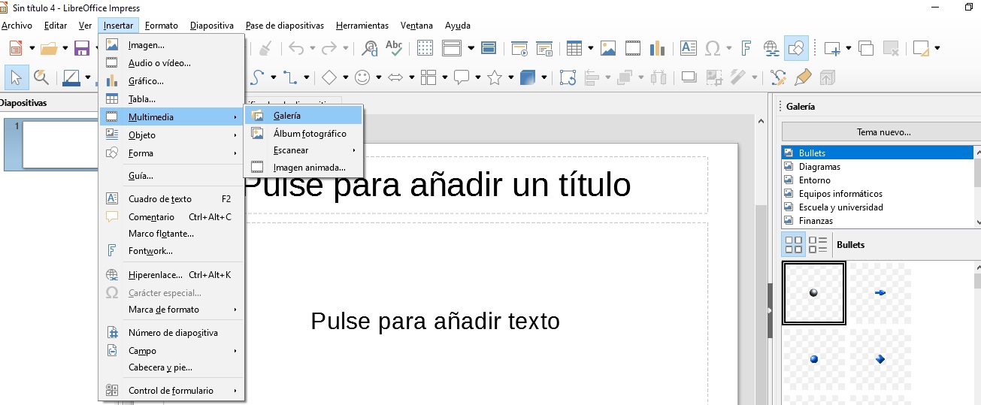Insert a text box from the toolbar

point(689,48)
